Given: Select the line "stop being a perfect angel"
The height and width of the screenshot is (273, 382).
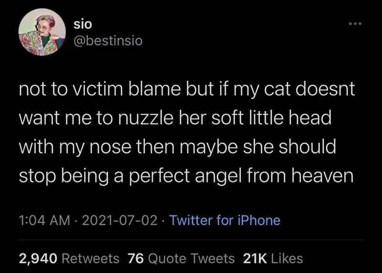Looking at the screenshot, I should (186, 176).
